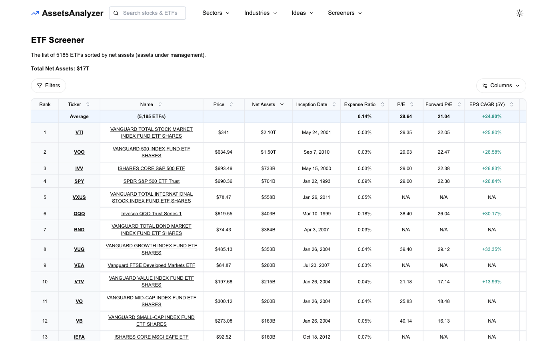Open the VTI ticker link

pyautogui.click(x=79, y=132)
